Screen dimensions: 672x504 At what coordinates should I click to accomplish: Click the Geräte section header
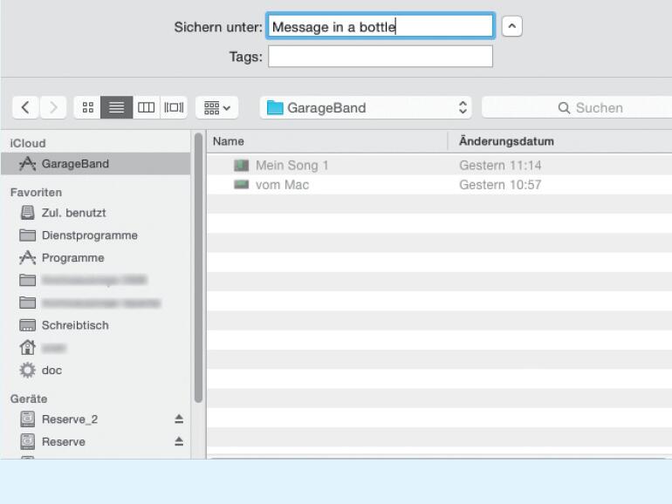tap(29, 398)
